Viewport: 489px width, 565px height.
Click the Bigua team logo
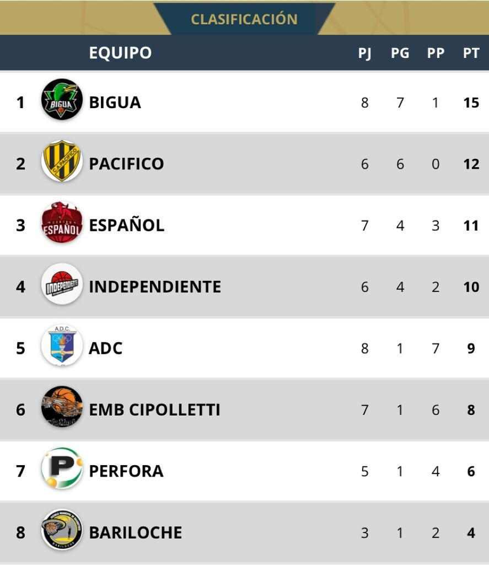[62, 100]
